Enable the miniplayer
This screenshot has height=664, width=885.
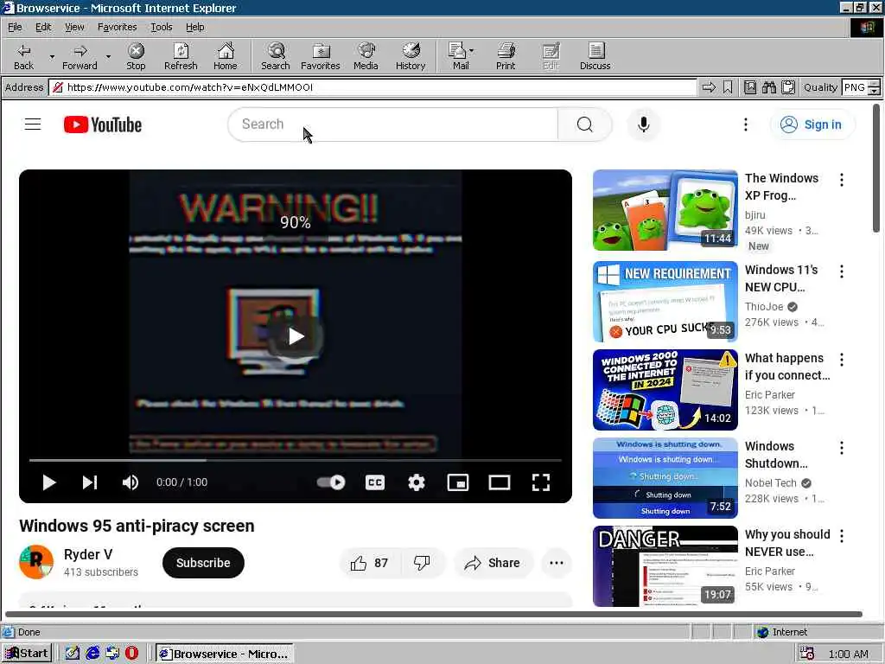[458, 482]
